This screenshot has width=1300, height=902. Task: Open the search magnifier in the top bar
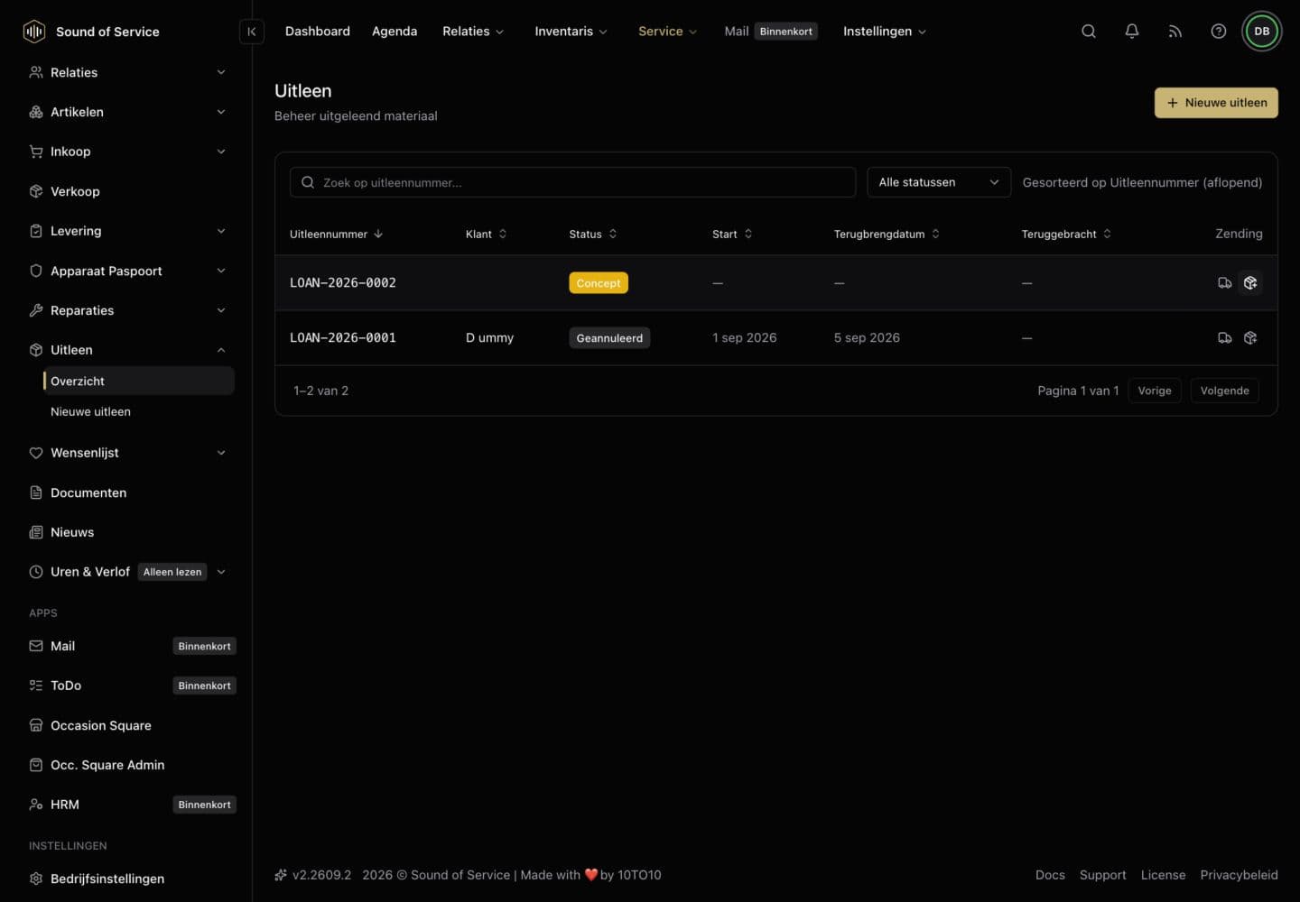[x=1089, y=32]
